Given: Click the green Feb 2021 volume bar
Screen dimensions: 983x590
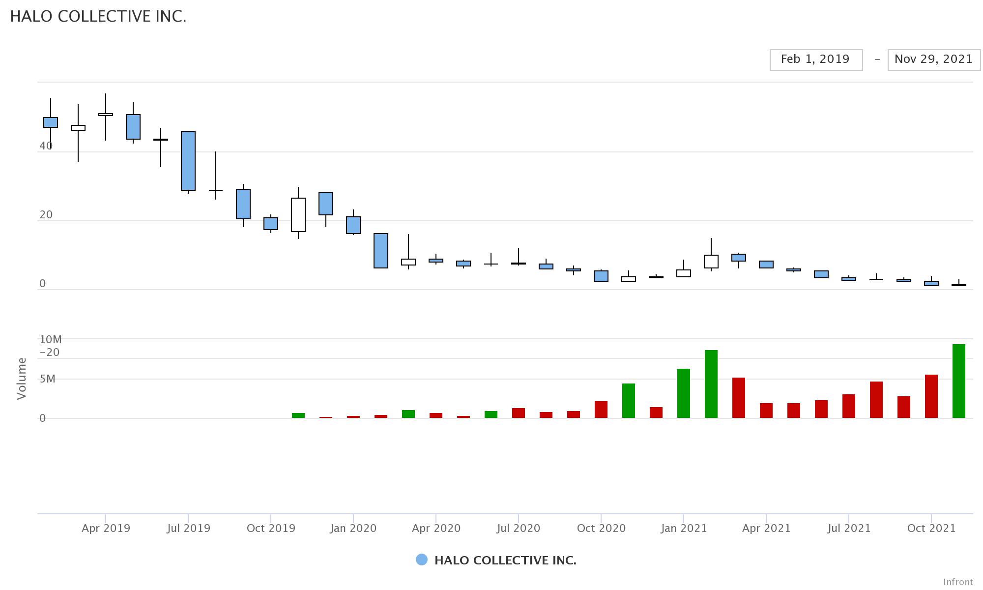Looking at the screenshot, I should pos(711,384).
